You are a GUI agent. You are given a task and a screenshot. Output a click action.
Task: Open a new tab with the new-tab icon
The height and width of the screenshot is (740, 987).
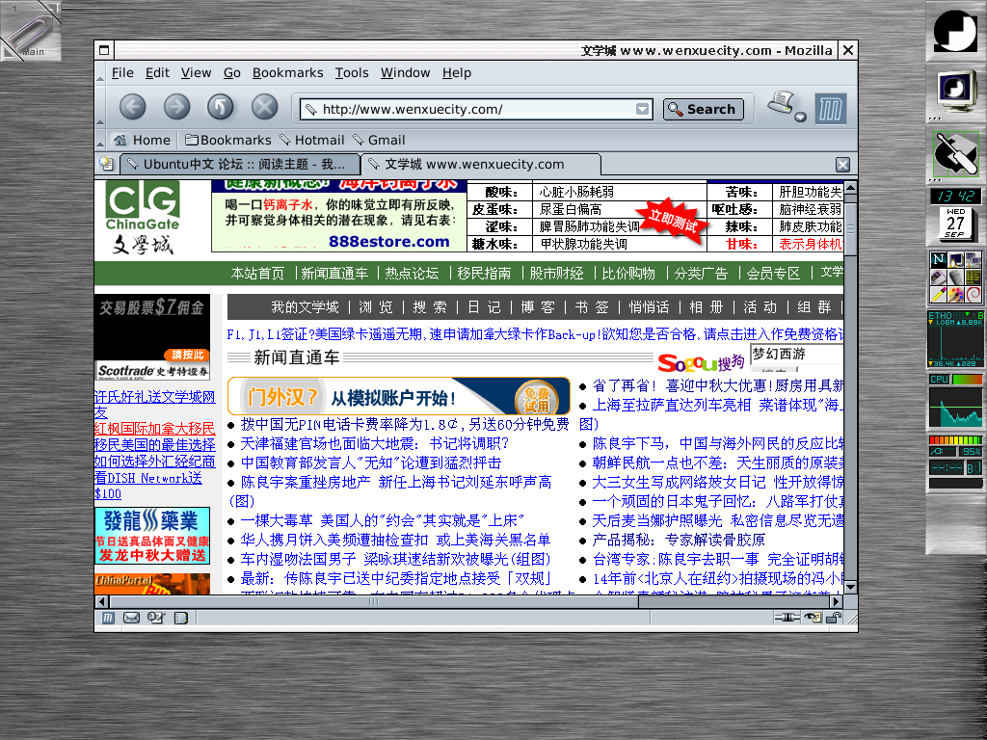coord(106,164)
